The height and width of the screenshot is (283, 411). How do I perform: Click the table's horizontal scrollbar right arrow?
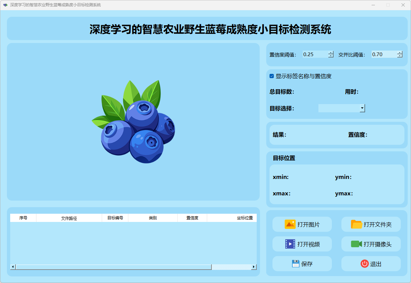click(x=253, y=267)
